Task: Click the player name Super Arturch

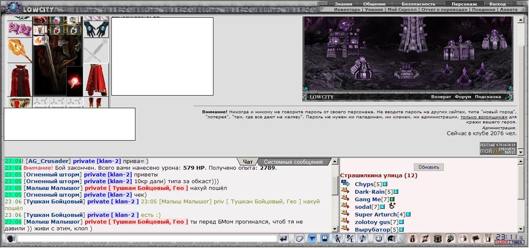Action: pos(376,214)
